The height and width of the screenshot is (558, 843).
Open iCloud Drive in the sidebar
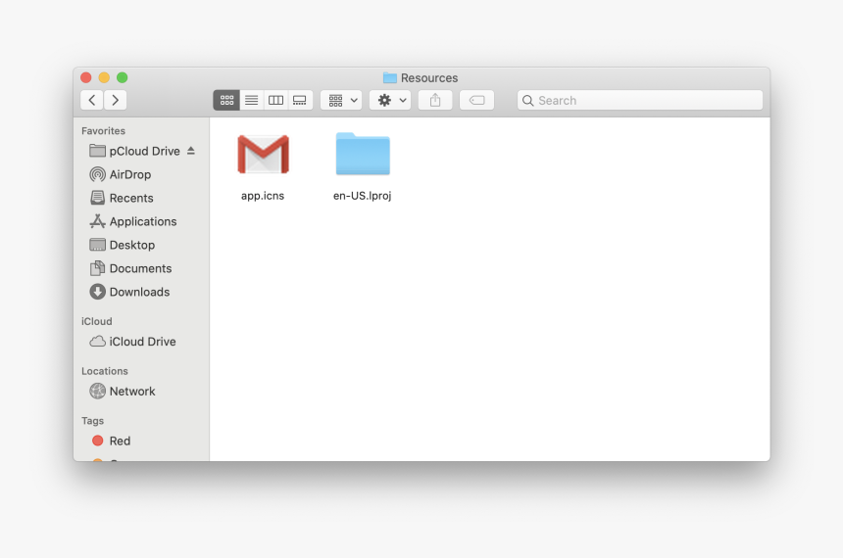point(141,342)
